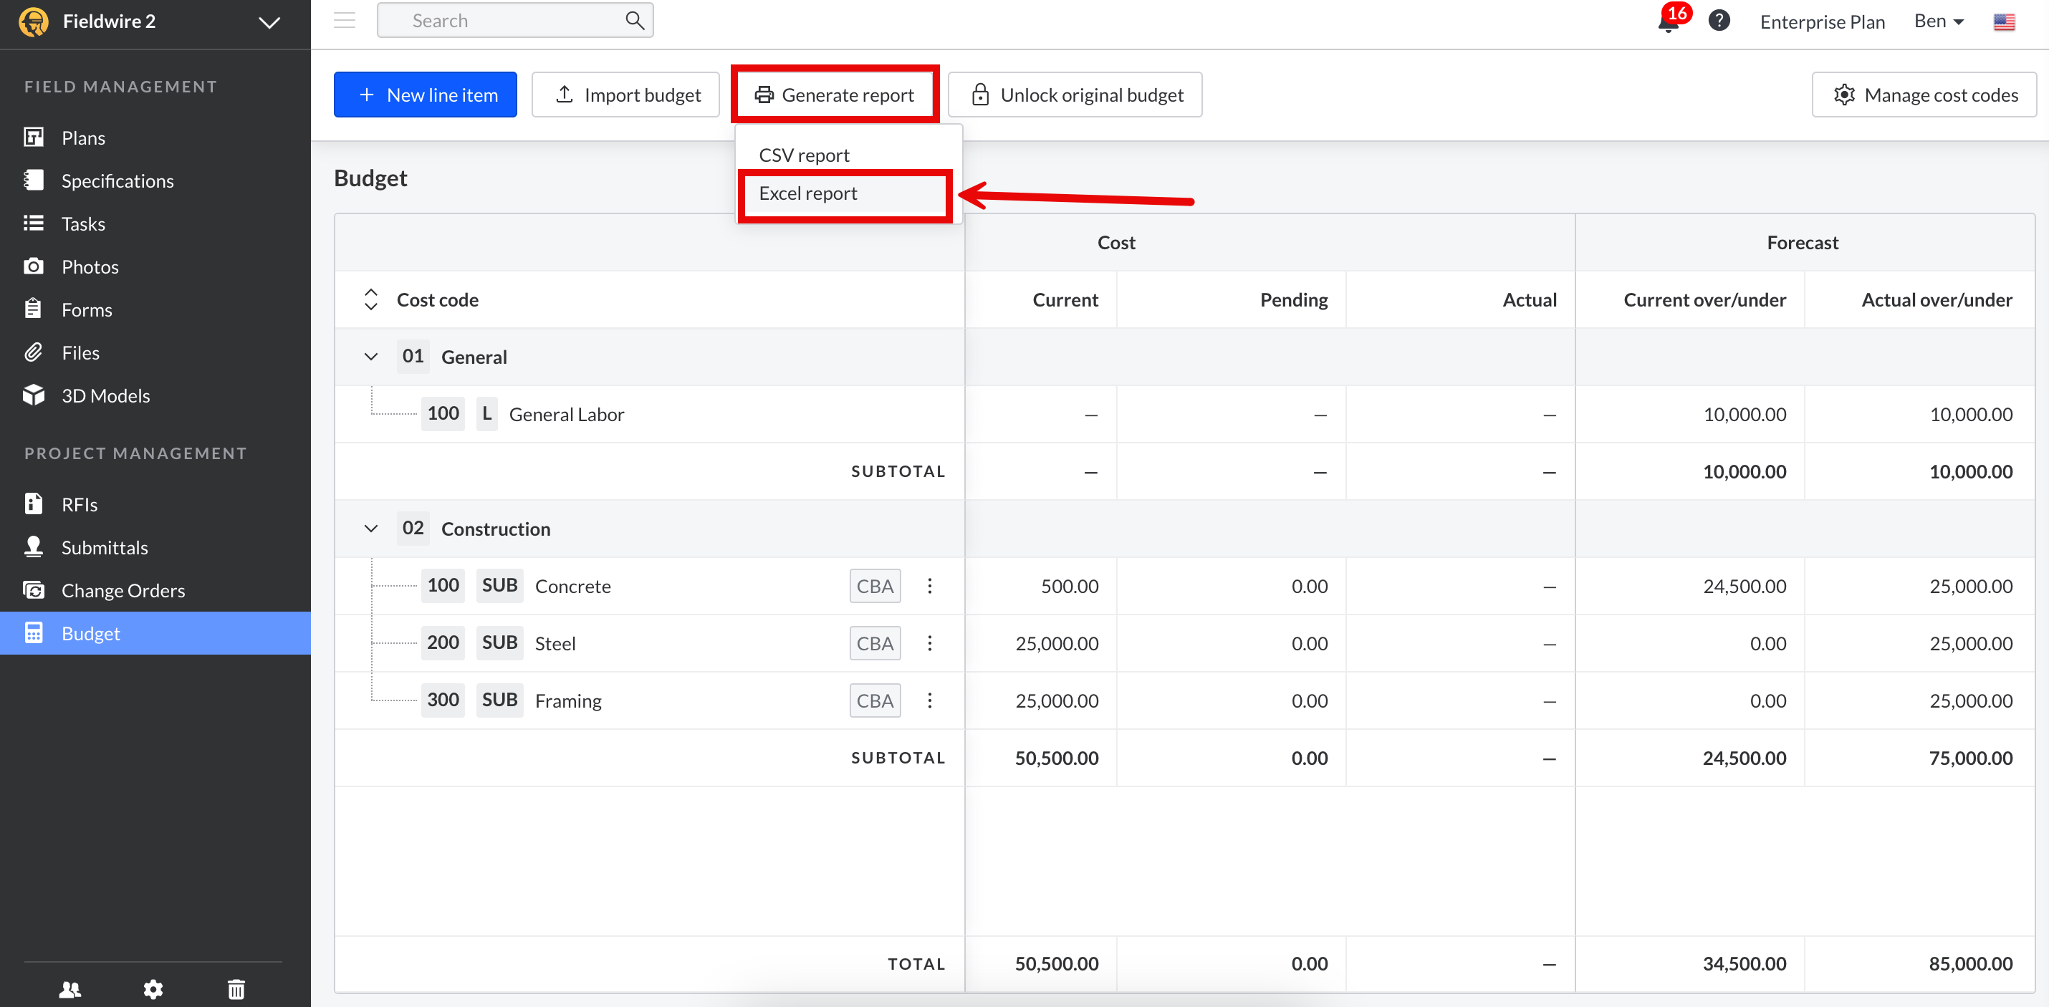Sort by the Cost code arrows
Image resolution: width=2049 pixels, height=1007 pixels.
tap(370, 300)
